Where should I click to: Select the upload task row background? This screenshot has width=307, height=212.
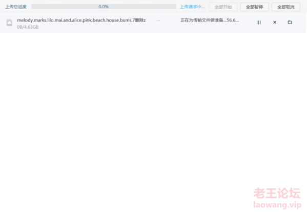(153, 23)
